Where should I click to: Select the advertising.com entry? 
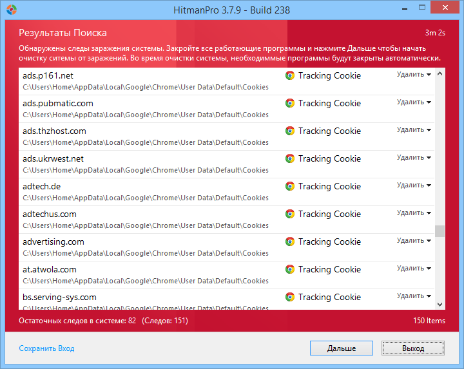click(x=226, y=247)
